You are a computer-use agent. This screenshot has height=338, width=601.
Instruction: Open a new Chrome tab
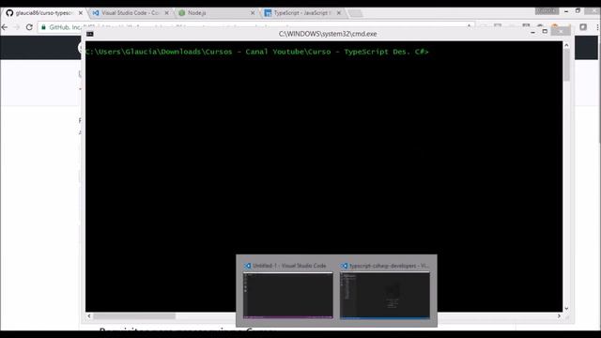click(355, 13)
